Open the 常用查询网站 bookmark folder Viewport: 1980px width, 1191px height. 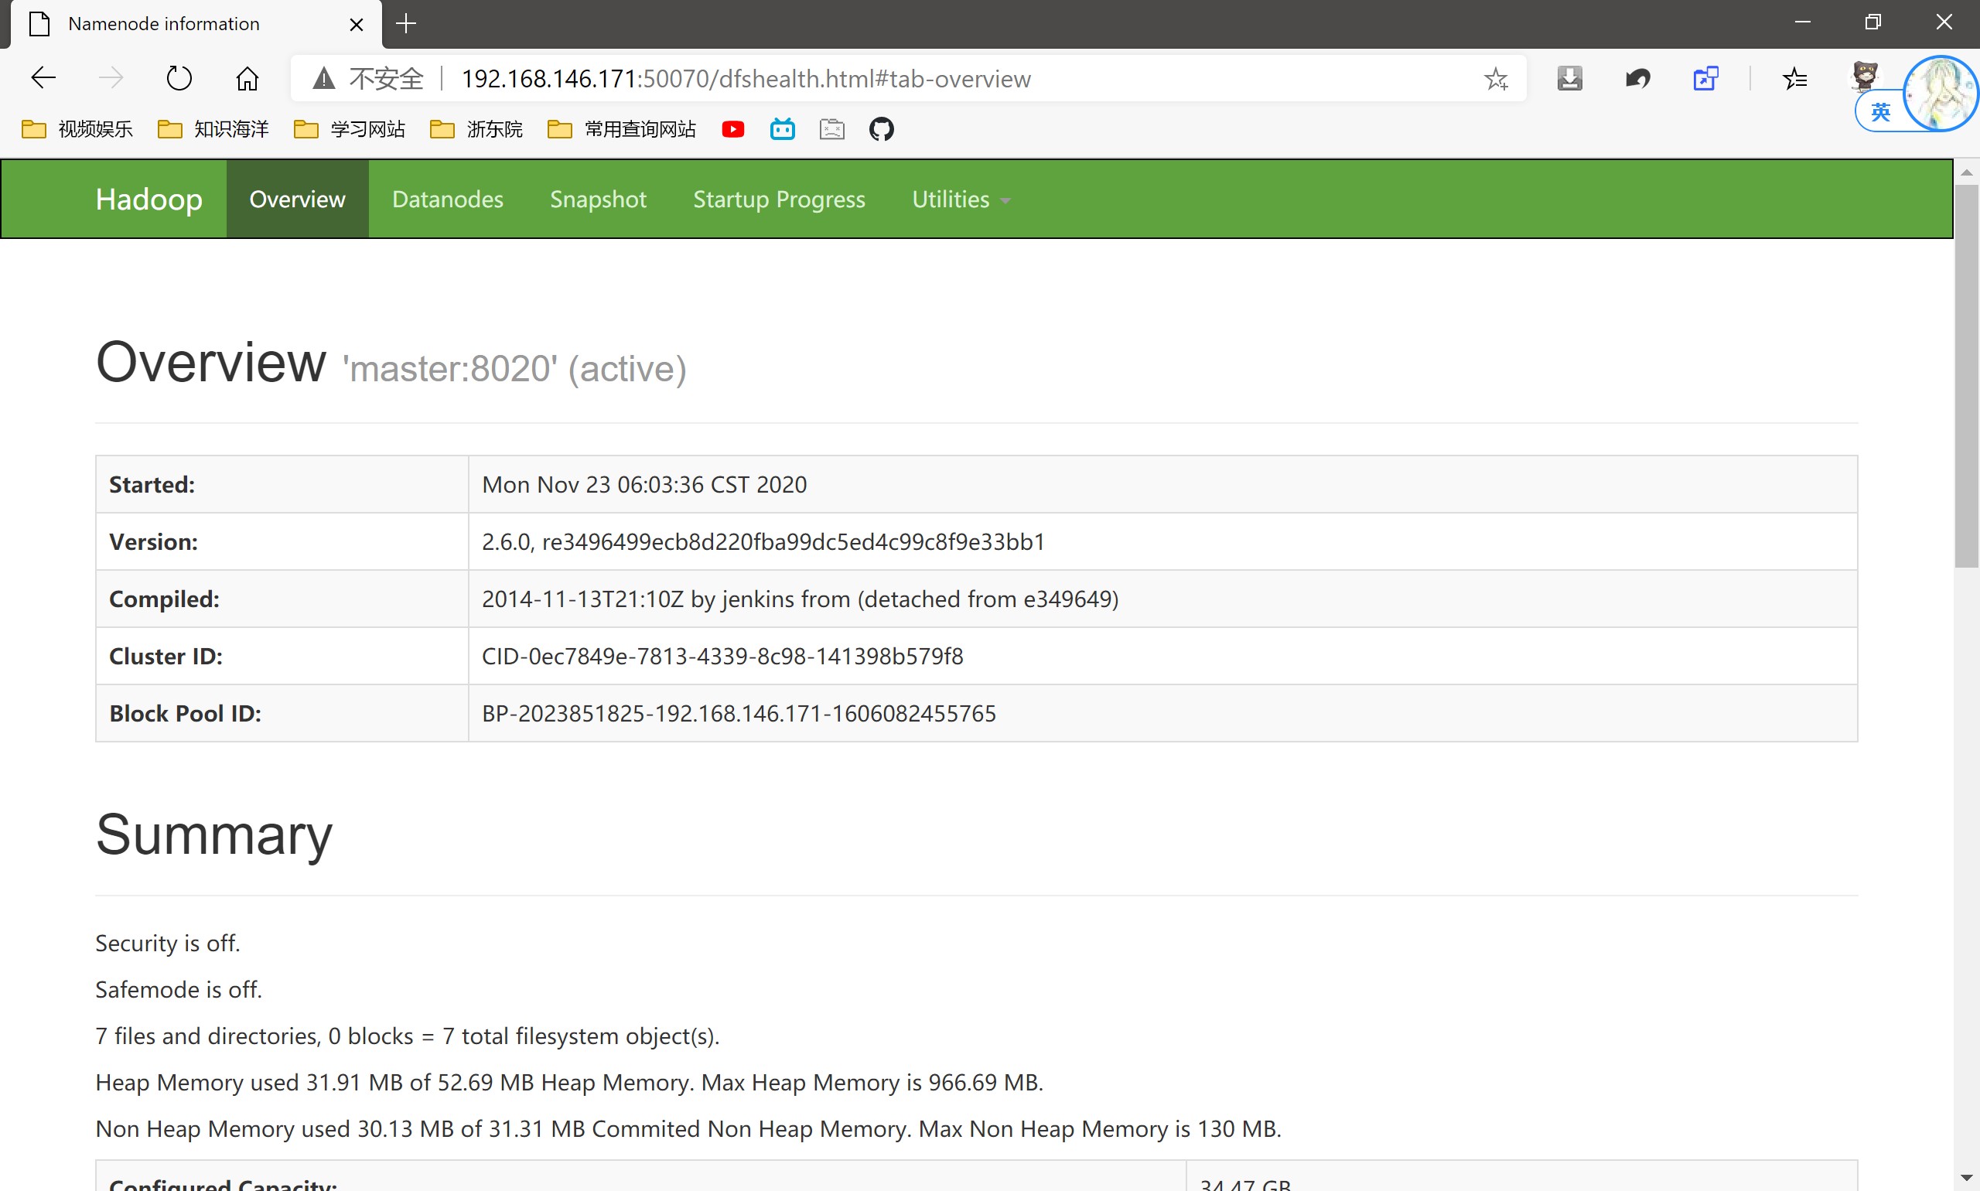(622, 129)
